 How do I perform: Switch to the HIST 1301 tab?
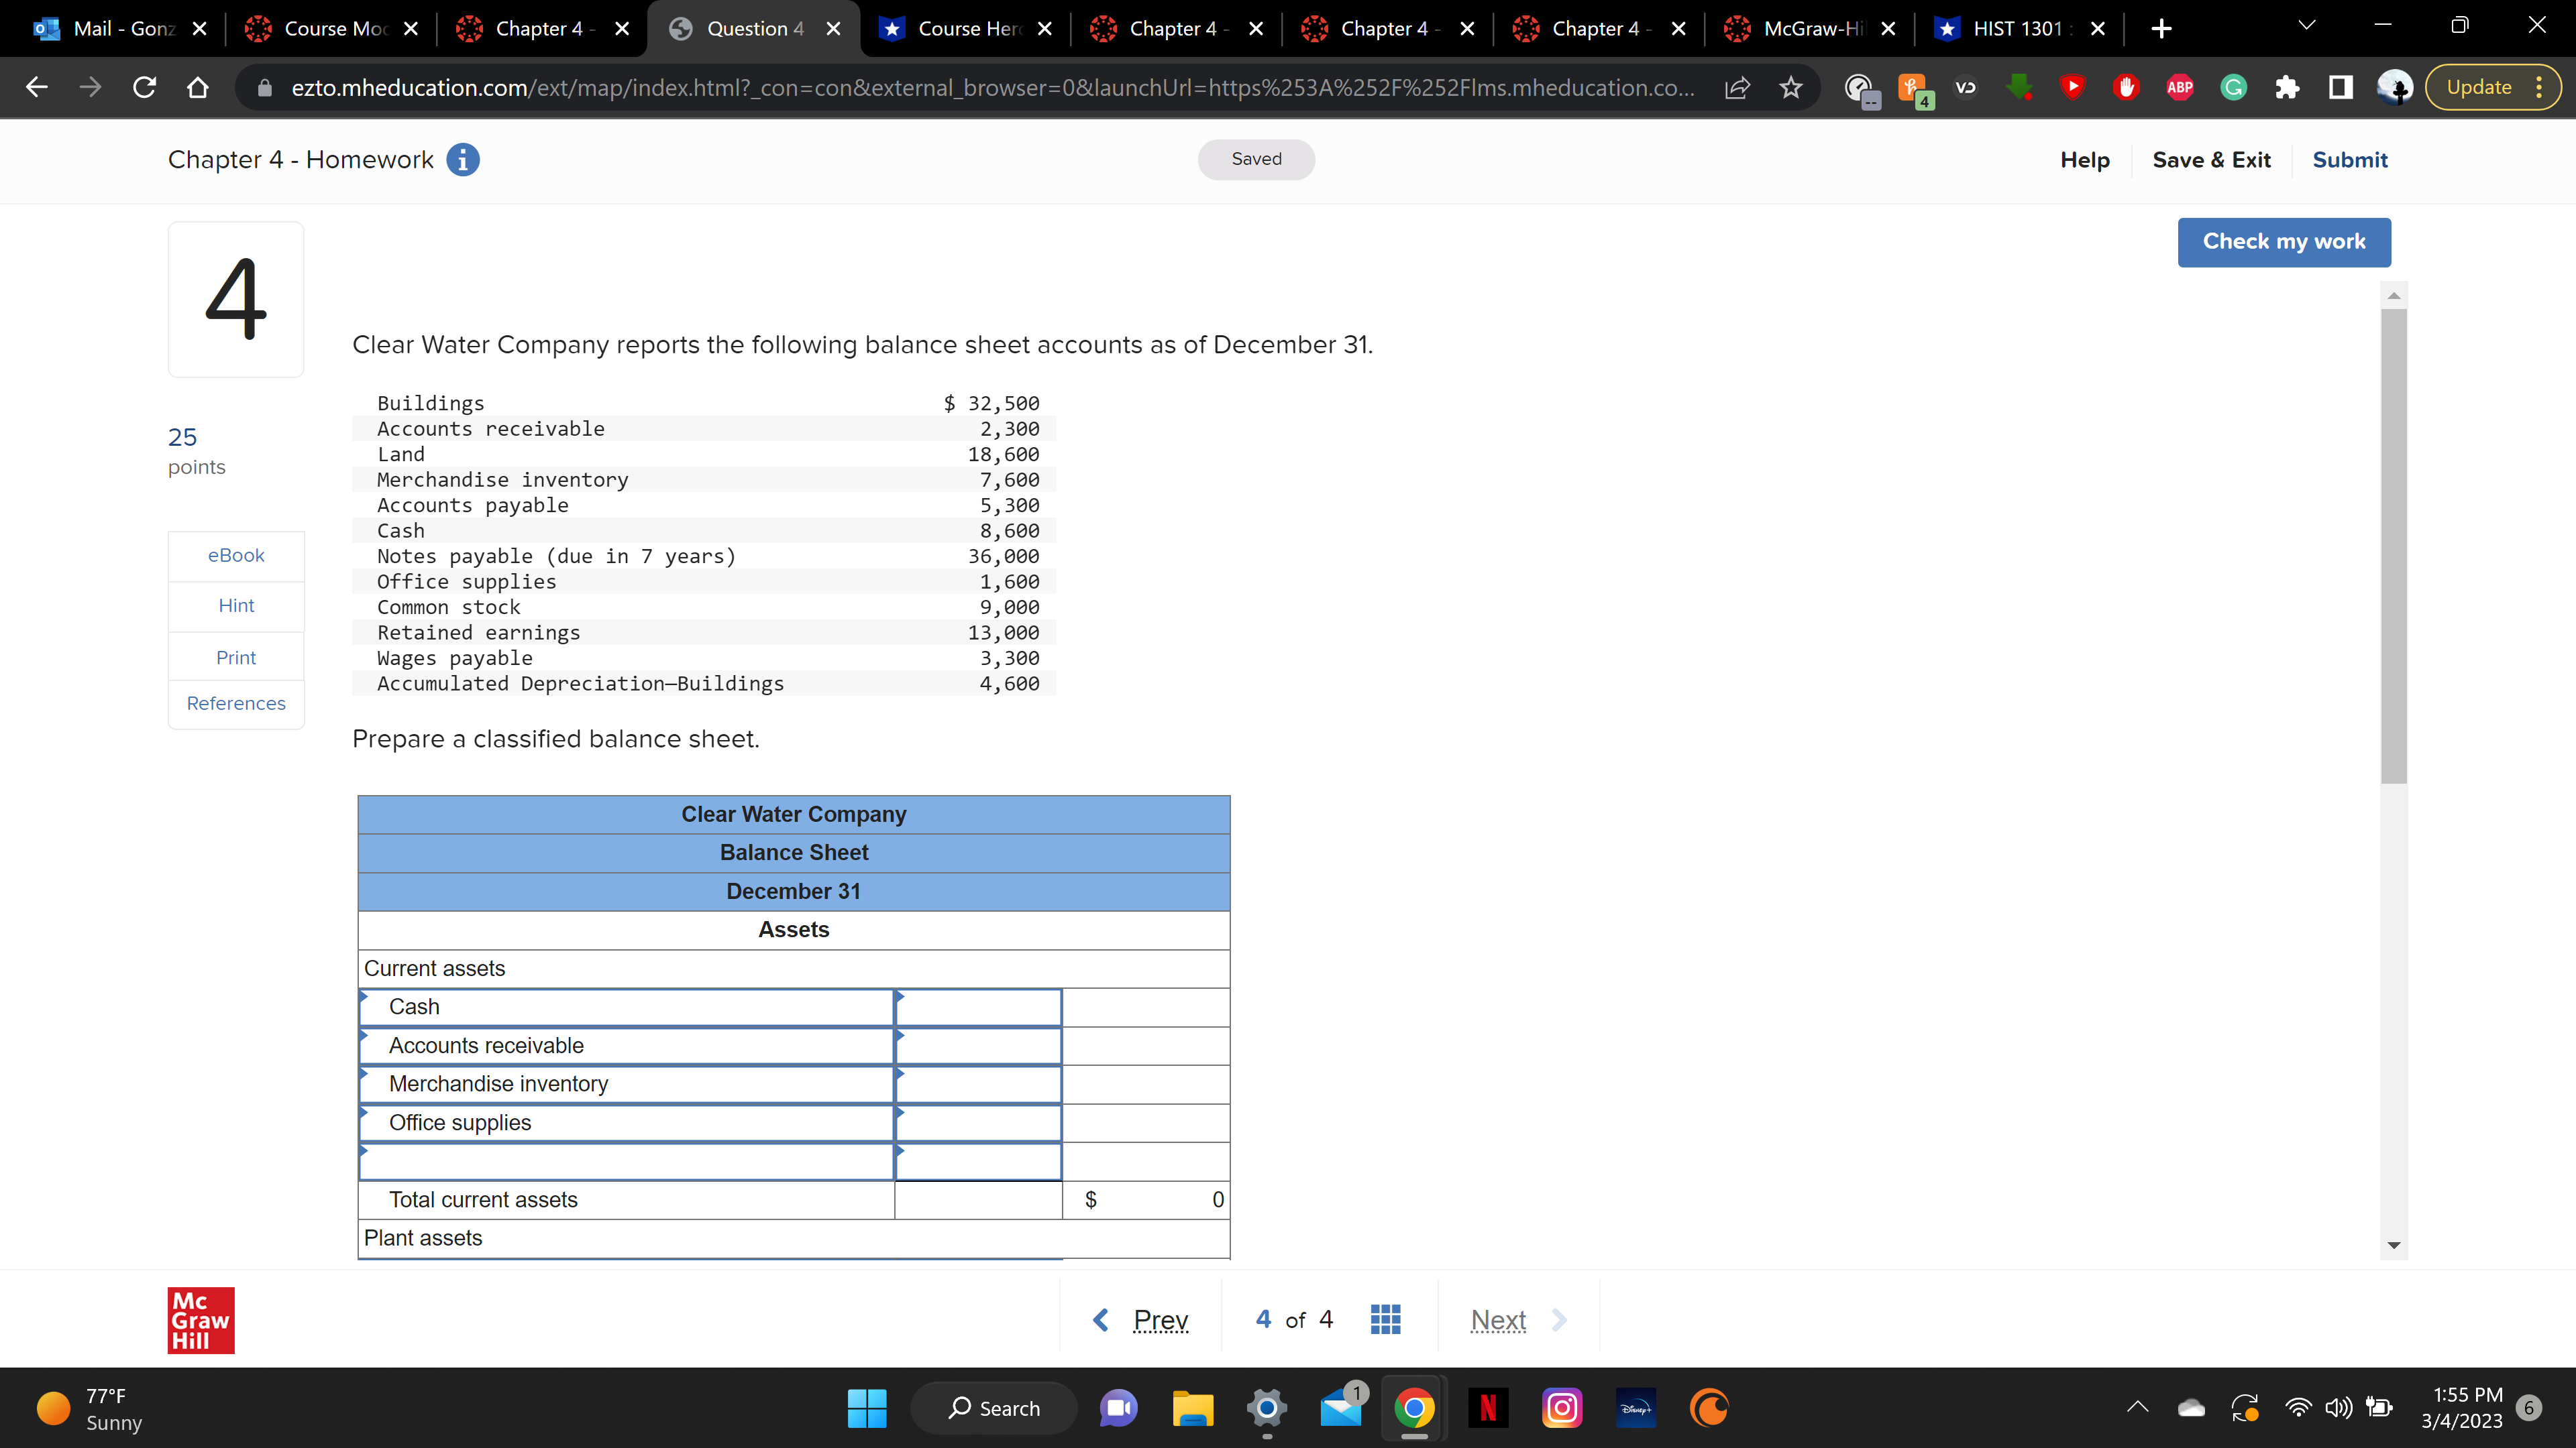(x=2015, y=29)
